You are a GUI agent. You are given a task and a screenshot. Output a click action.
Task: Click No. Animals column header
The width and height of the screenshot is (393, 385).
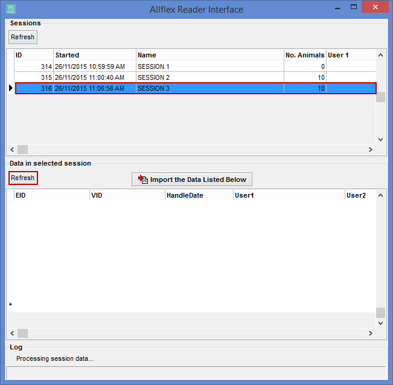[x=305, y=55]
